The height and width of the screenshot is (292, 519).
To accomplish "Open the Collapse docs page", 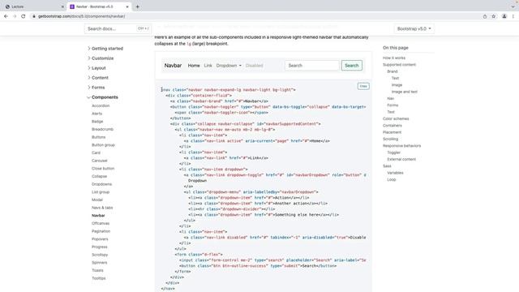I will point(99,176).
